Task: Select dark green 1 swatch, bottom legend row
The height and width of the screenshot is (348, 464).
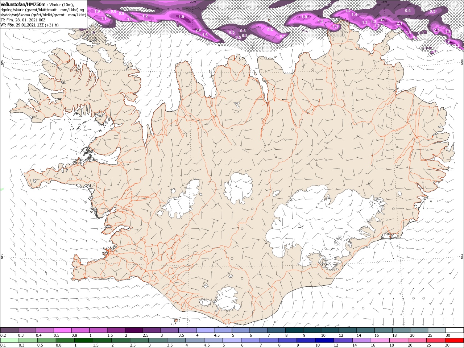Action: (84, 340)
